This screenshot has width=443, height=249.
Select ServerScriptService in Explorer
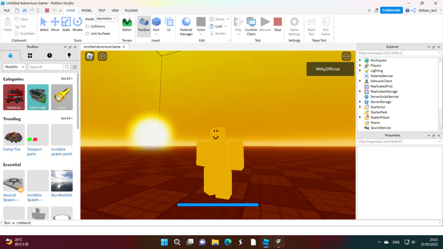(x=384, y=96)
